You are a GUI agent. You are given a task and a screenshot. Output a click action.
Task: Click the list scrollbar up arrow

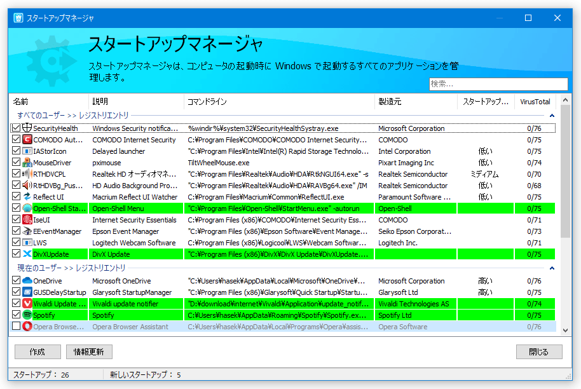(565, 100)
